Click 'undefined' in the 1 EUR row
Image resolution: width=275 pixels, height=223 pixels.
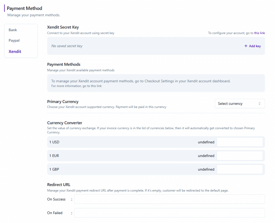click(x=206, y=156)
